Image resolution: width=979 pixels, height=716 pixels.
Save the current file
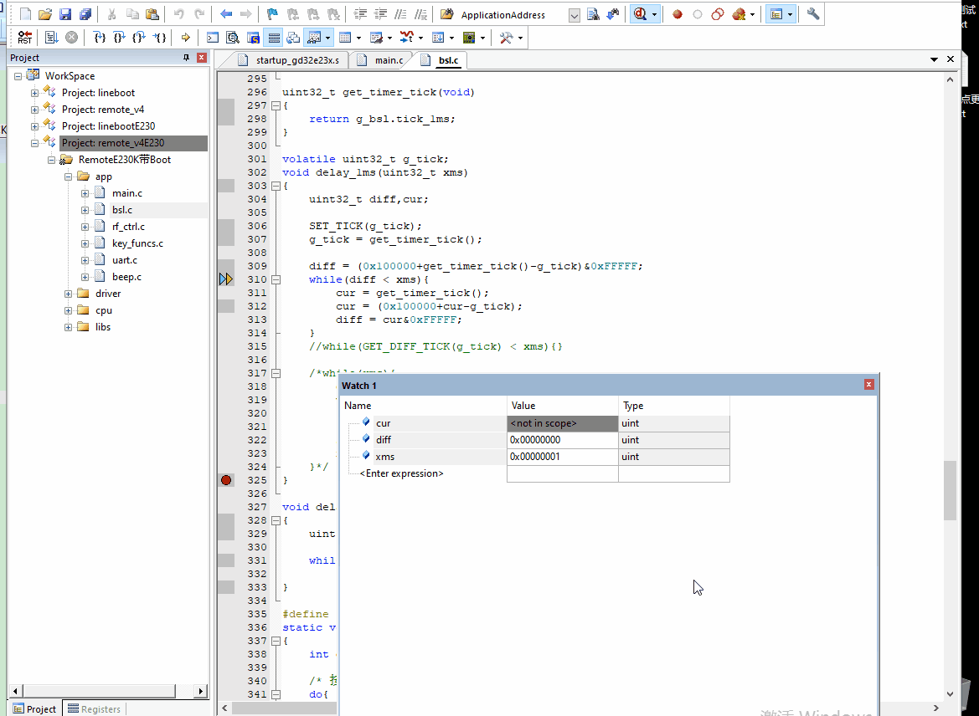pyautogui.click(x=65, y=13)
